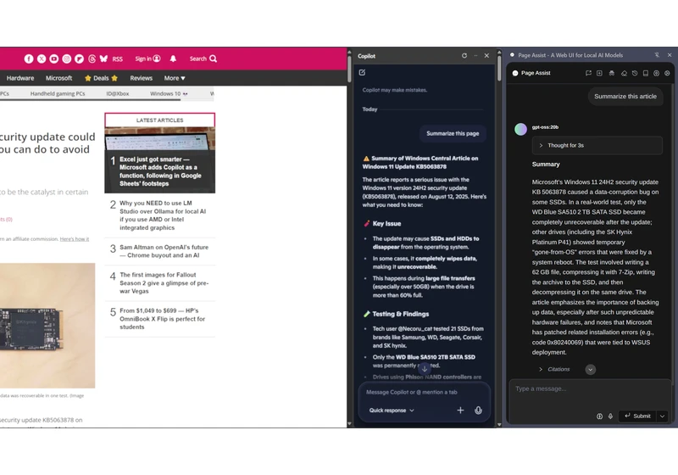Start Page Assist microphone dictation

coord(610,416)
